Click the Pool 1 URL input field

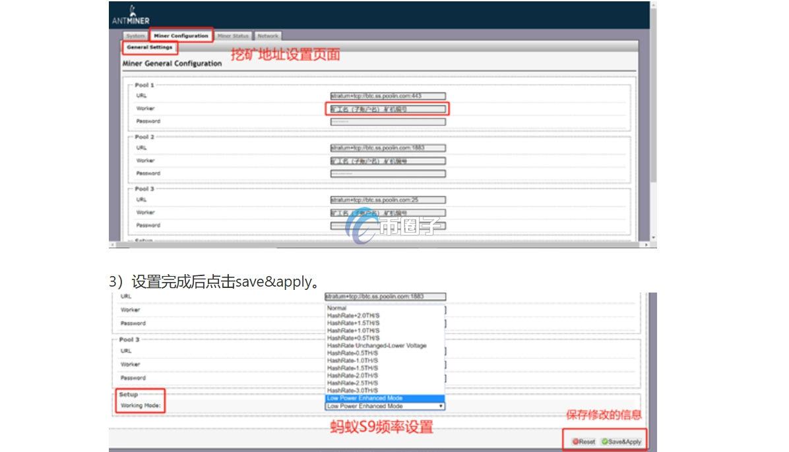coord(387,96)
